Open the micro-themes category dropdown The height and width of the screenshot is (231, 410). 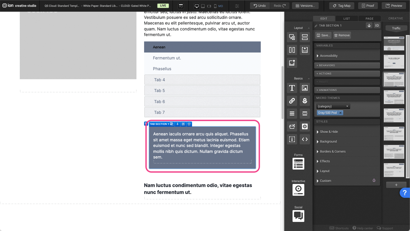pyautogui.click(x=333, y=106)
